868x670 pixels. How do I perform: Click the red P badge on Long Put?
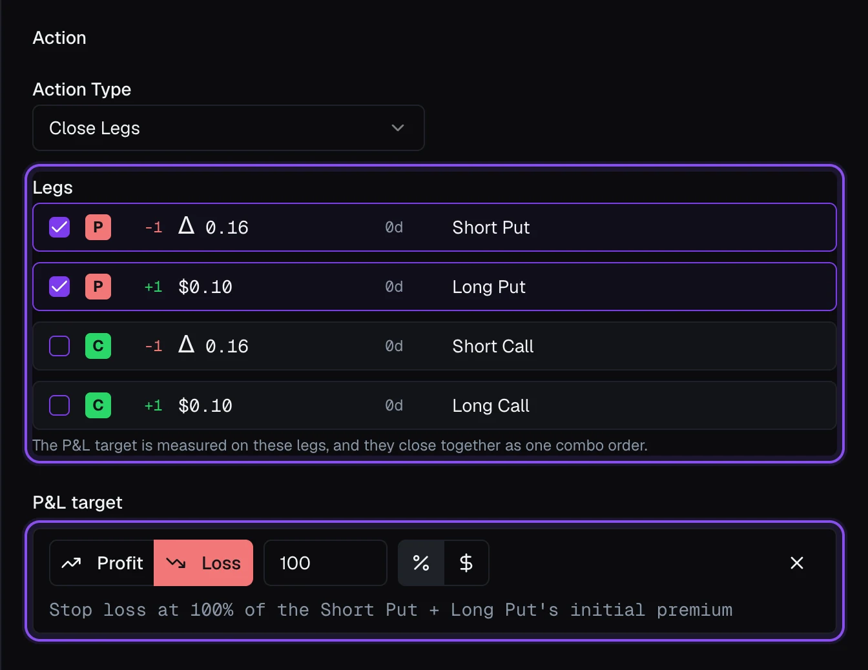98,287
